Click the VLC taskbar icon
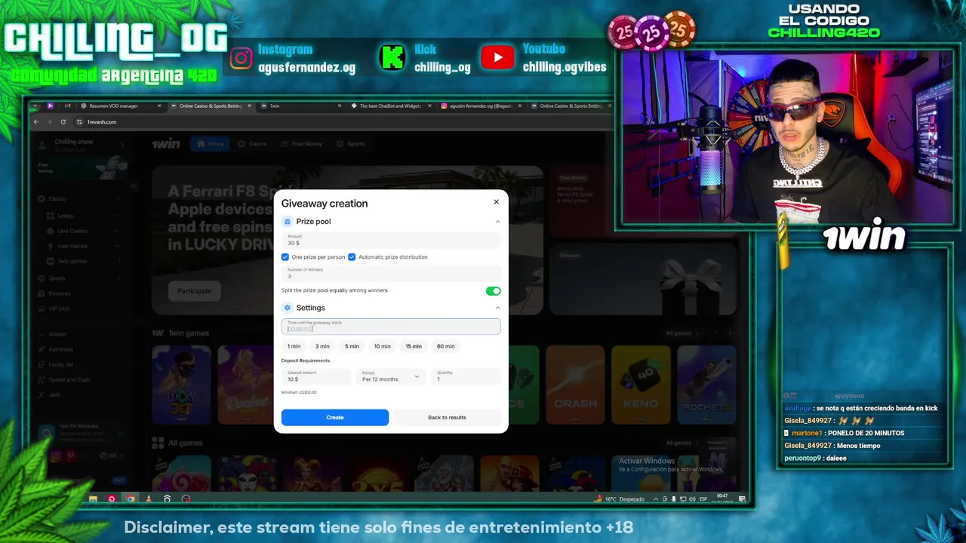 [x=148, y=499]
